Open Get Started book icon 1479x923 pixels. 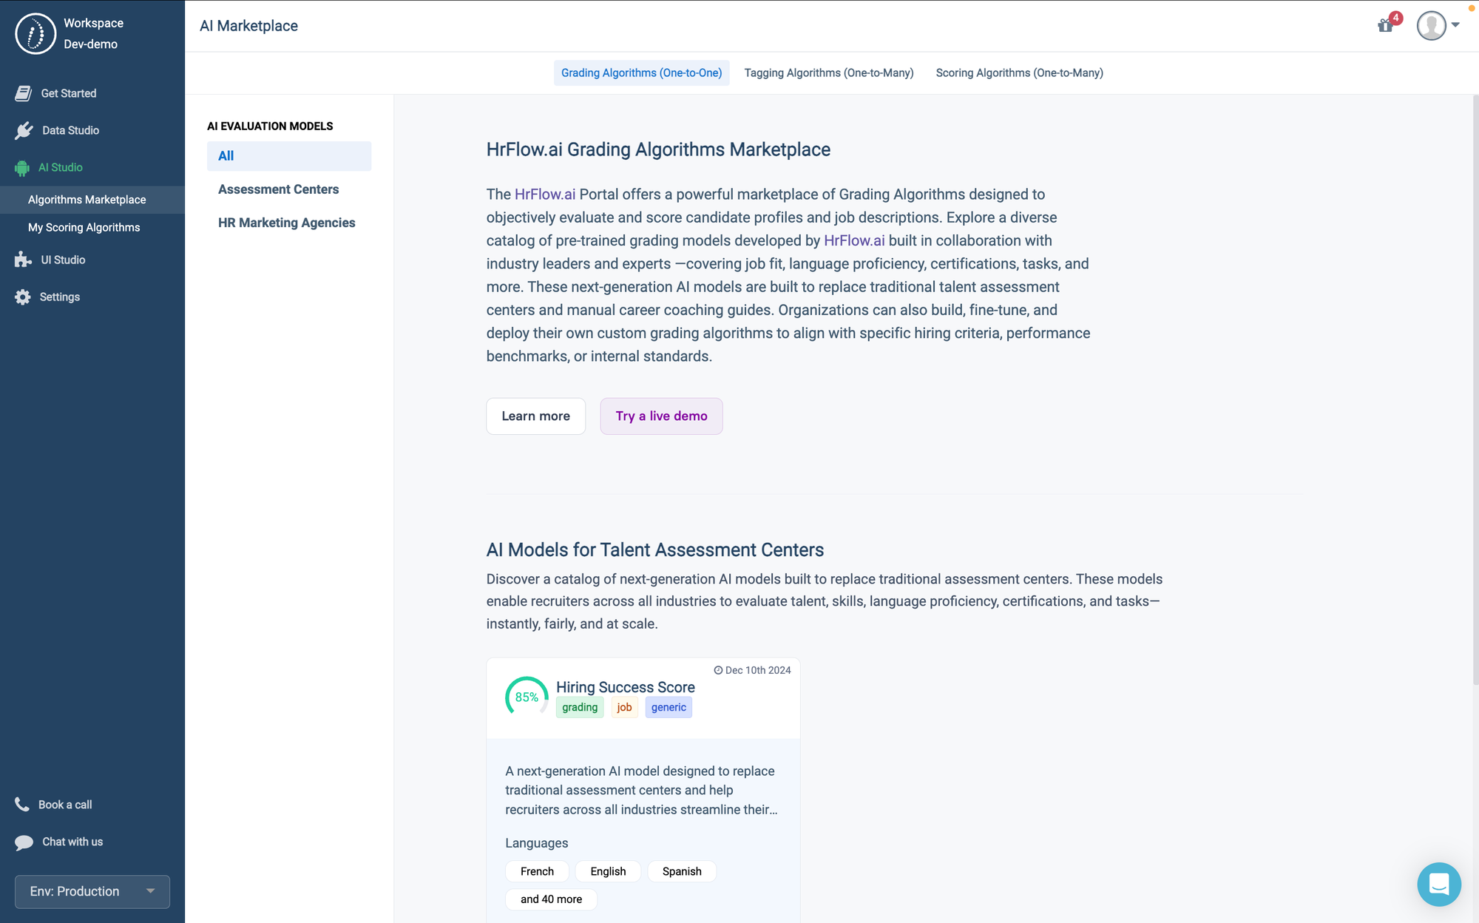(x=23, y=93)
